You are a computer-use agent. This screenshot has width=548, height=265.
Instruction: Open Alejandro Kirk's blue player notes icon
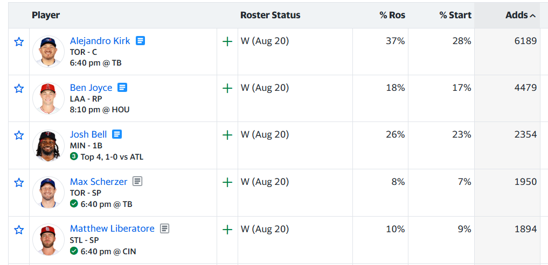click(x=141, y=41)
